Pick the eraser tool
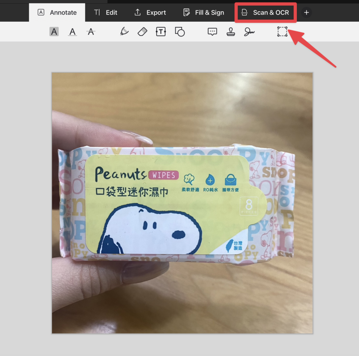Image resolution: width=359 pixels, height=356 pixels. [142, 32]
